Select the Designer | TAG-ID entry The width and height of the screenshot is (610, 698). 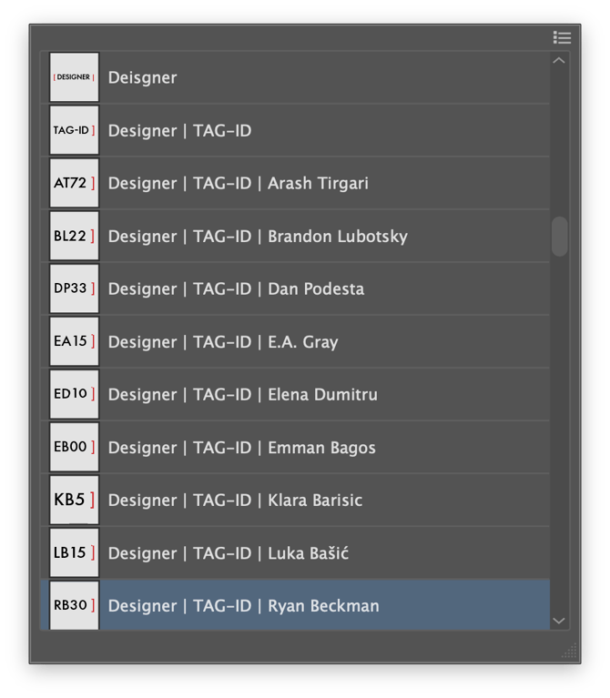coord(179,130)
